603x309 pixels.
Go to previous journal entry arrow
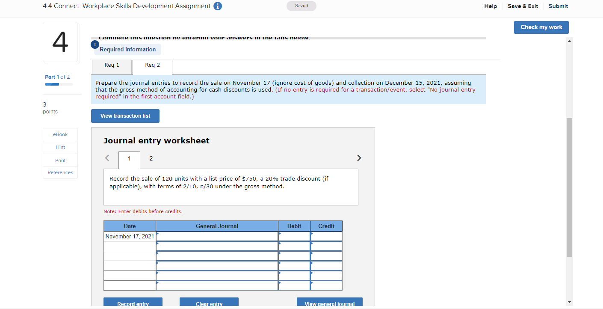point(107,158)
